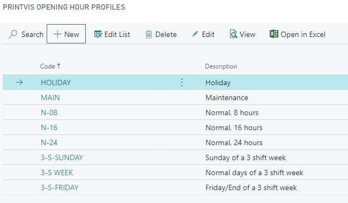Click the Delete trash can icon
This screenshot has width=348, height=203.
pyautogui.click(x=149, y=35)
